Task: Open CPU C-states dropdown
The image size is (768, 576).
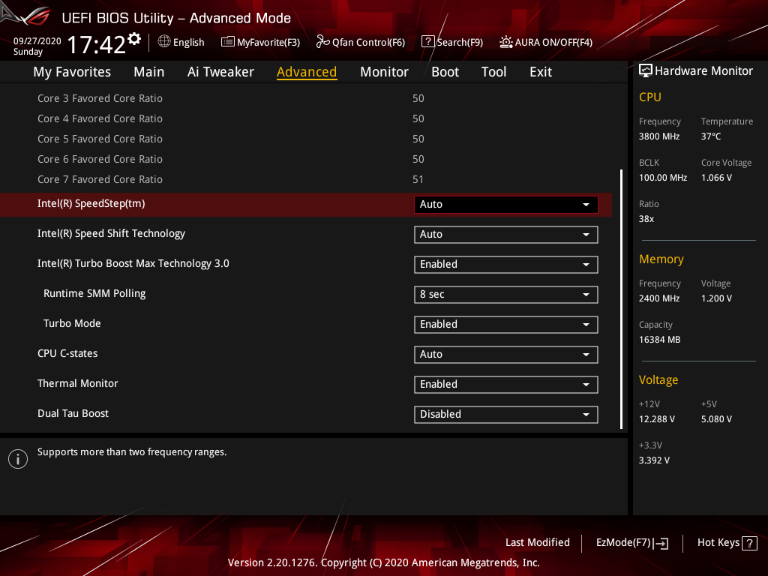Action: point(506,355)
